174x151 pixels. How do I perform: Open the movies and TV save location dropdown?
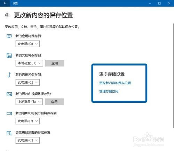27,121
